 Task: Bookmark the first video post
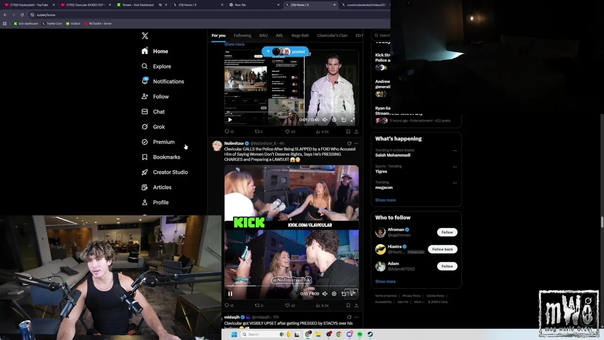click(x=348, y=132)
